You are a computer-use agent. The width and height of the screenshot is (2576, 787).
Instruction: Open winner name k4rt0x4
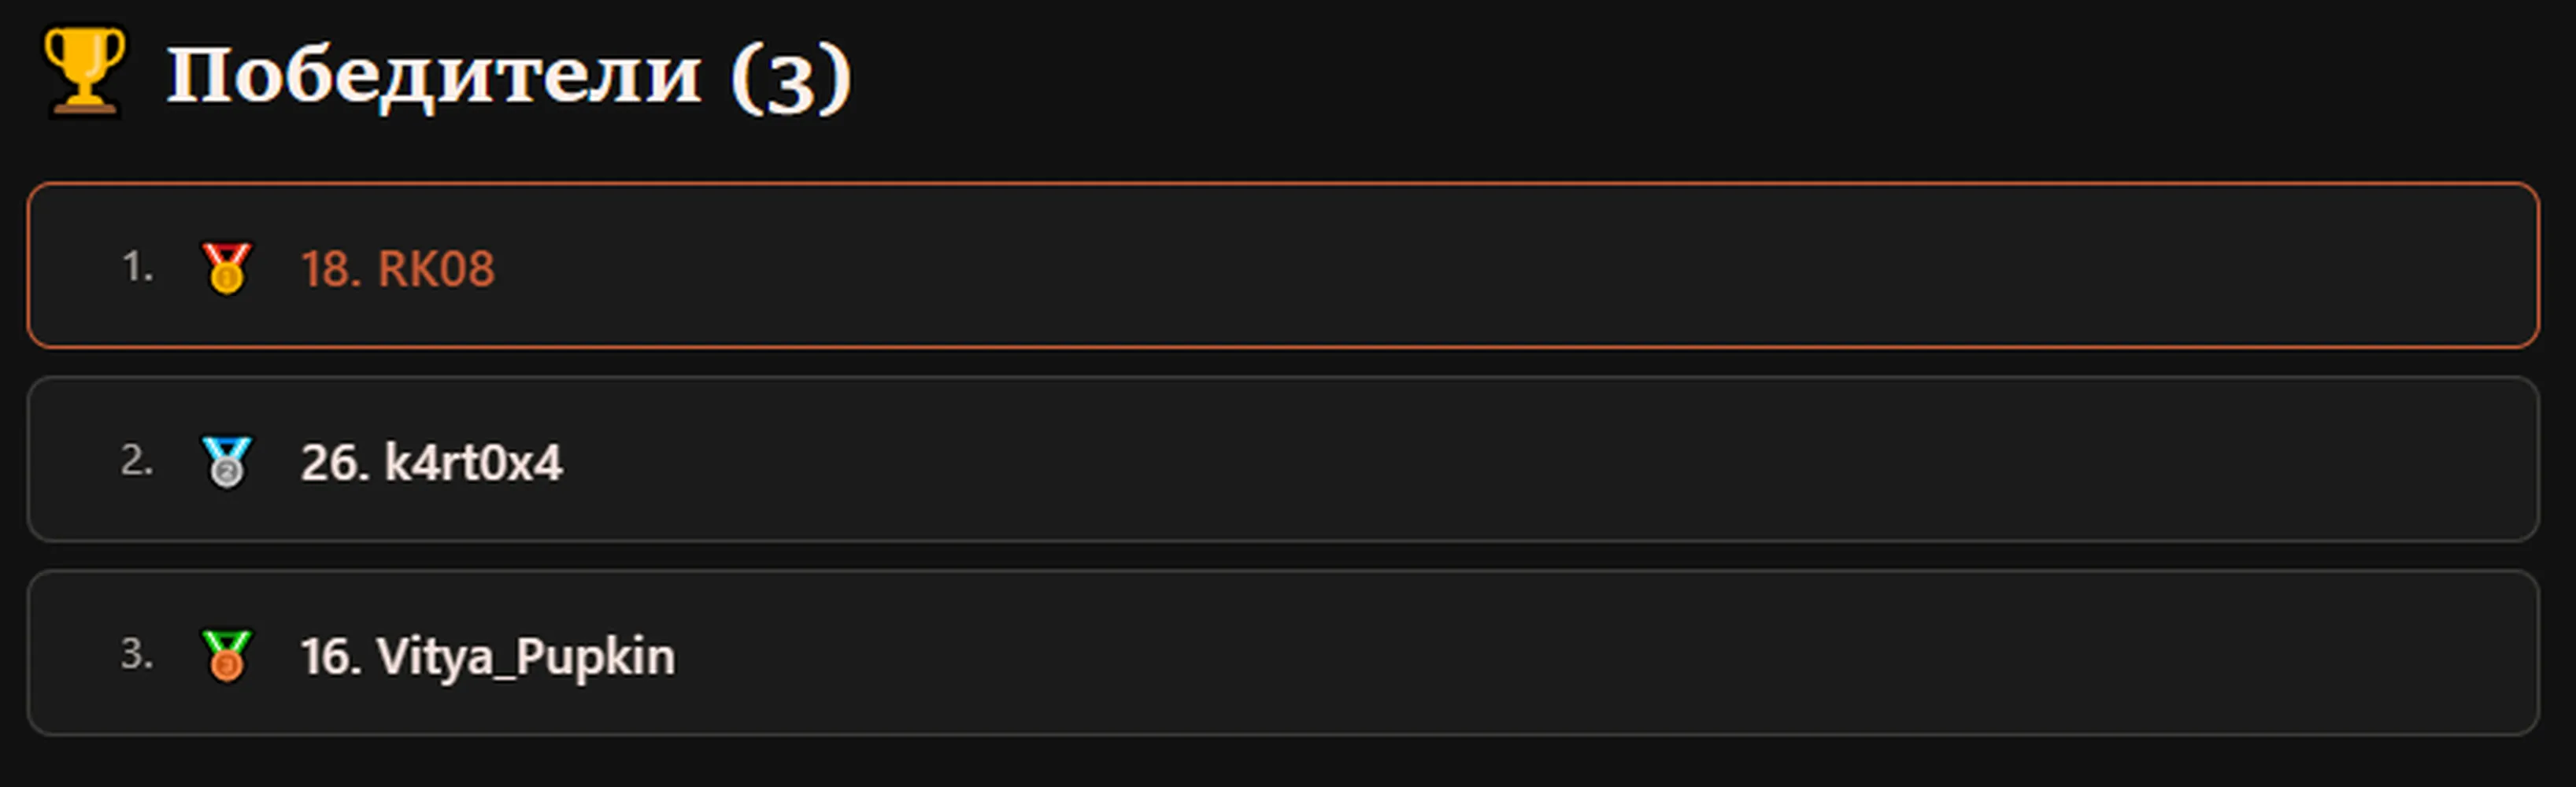click(474, 463)
